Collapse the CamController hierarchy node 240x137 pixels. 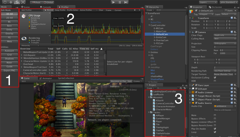(x=149, y=25)
